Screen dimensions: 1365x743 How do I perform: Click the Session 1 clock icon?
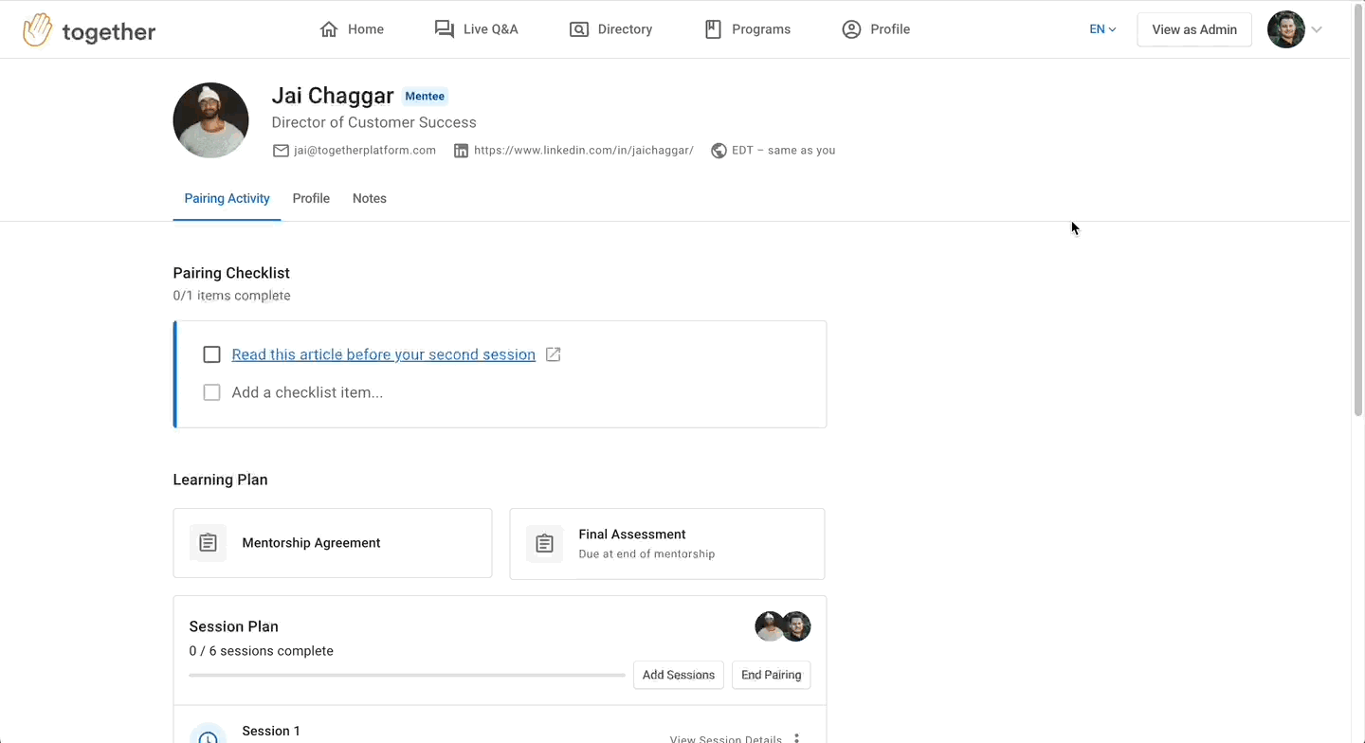pyautogui.click(x=208, y=735)
